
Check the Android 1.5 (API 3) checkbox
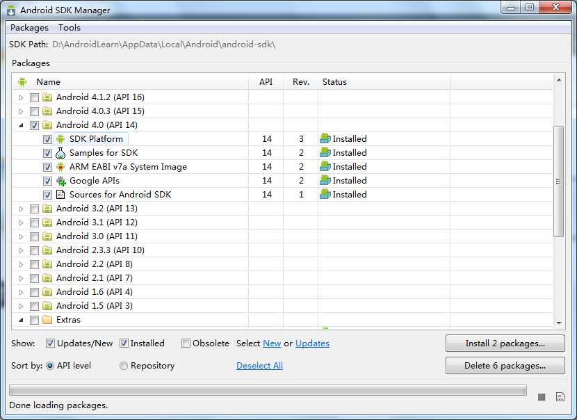34,306
